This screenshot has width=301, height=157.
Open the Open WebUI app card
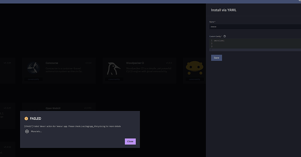[59, 107]
